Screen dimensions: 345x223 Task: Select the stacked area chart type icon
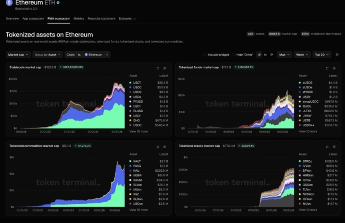pyautogui.click(x=259, y=55)
